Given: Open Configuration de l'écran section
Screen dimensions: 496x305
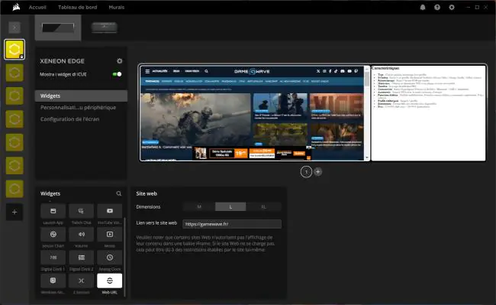Looking at the screenshot, I should [x=70, y=119].
